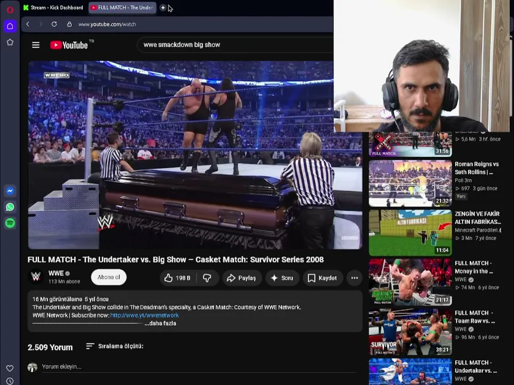
Task: Open the Survivor Series 38:21 thumbnail
Action: click(410, 332)
